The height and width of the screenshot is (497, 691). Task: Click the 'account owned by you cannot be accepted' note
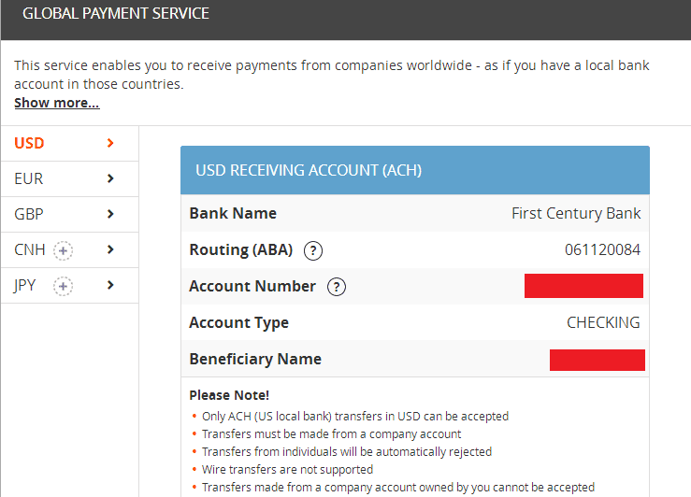[398, 488]
